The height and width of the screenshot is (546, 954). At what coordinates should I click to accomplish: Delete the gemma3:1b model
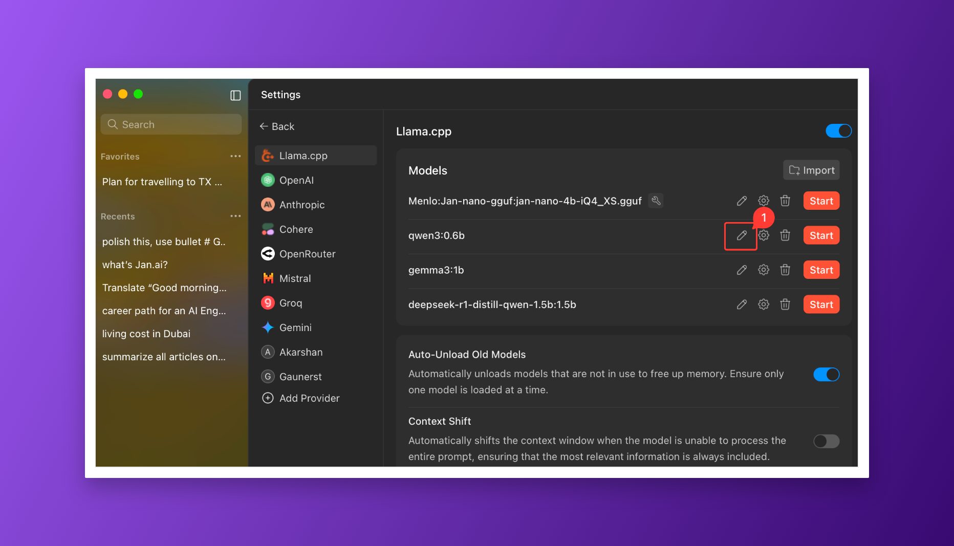pyautogui.click(x=785, y=270)
